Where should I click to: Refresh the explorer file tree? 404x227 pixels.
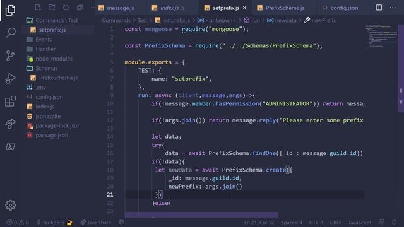pos(66,8)
